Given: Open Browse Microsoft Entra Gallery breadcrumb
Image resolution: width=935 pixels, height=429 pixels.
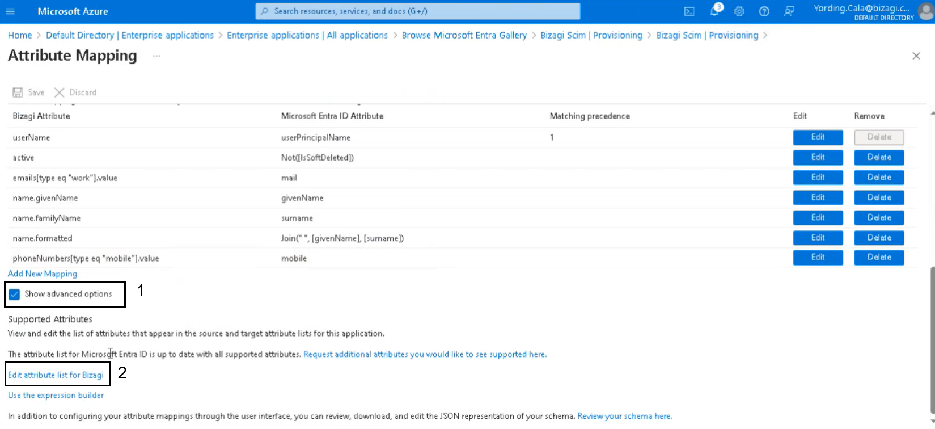Looking at the screenshot, I should click(x=464, y=35).
